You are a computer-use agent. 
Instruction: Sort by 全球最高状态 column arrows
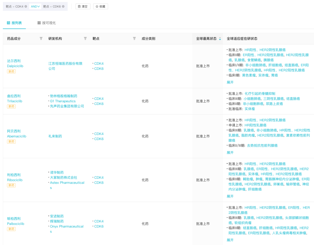click(x=220, y=39)
